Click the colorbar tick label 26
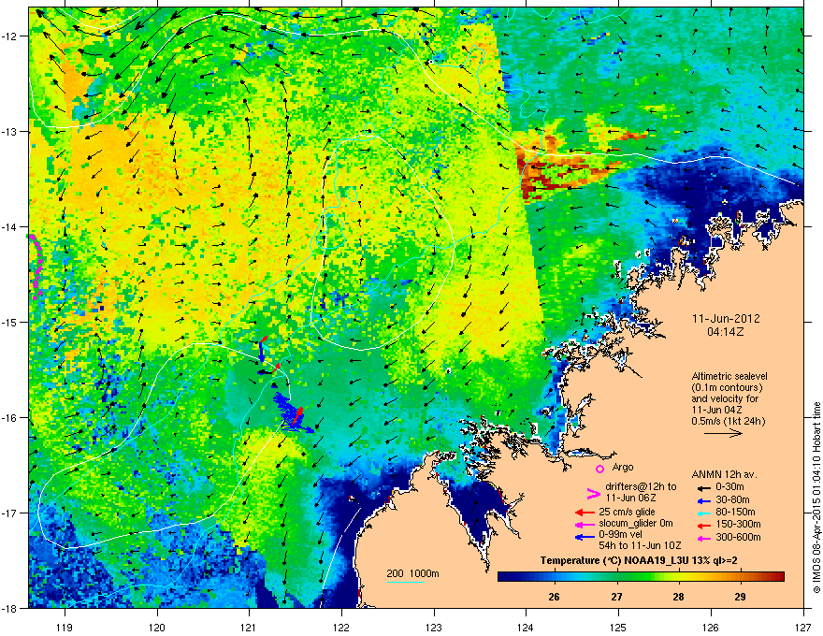The image size is (823, 636). (x=554, y=597)
